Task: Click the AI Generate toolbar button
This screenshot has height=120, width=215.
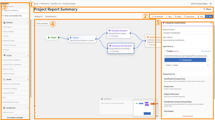Action: click(x=158, y=17)
